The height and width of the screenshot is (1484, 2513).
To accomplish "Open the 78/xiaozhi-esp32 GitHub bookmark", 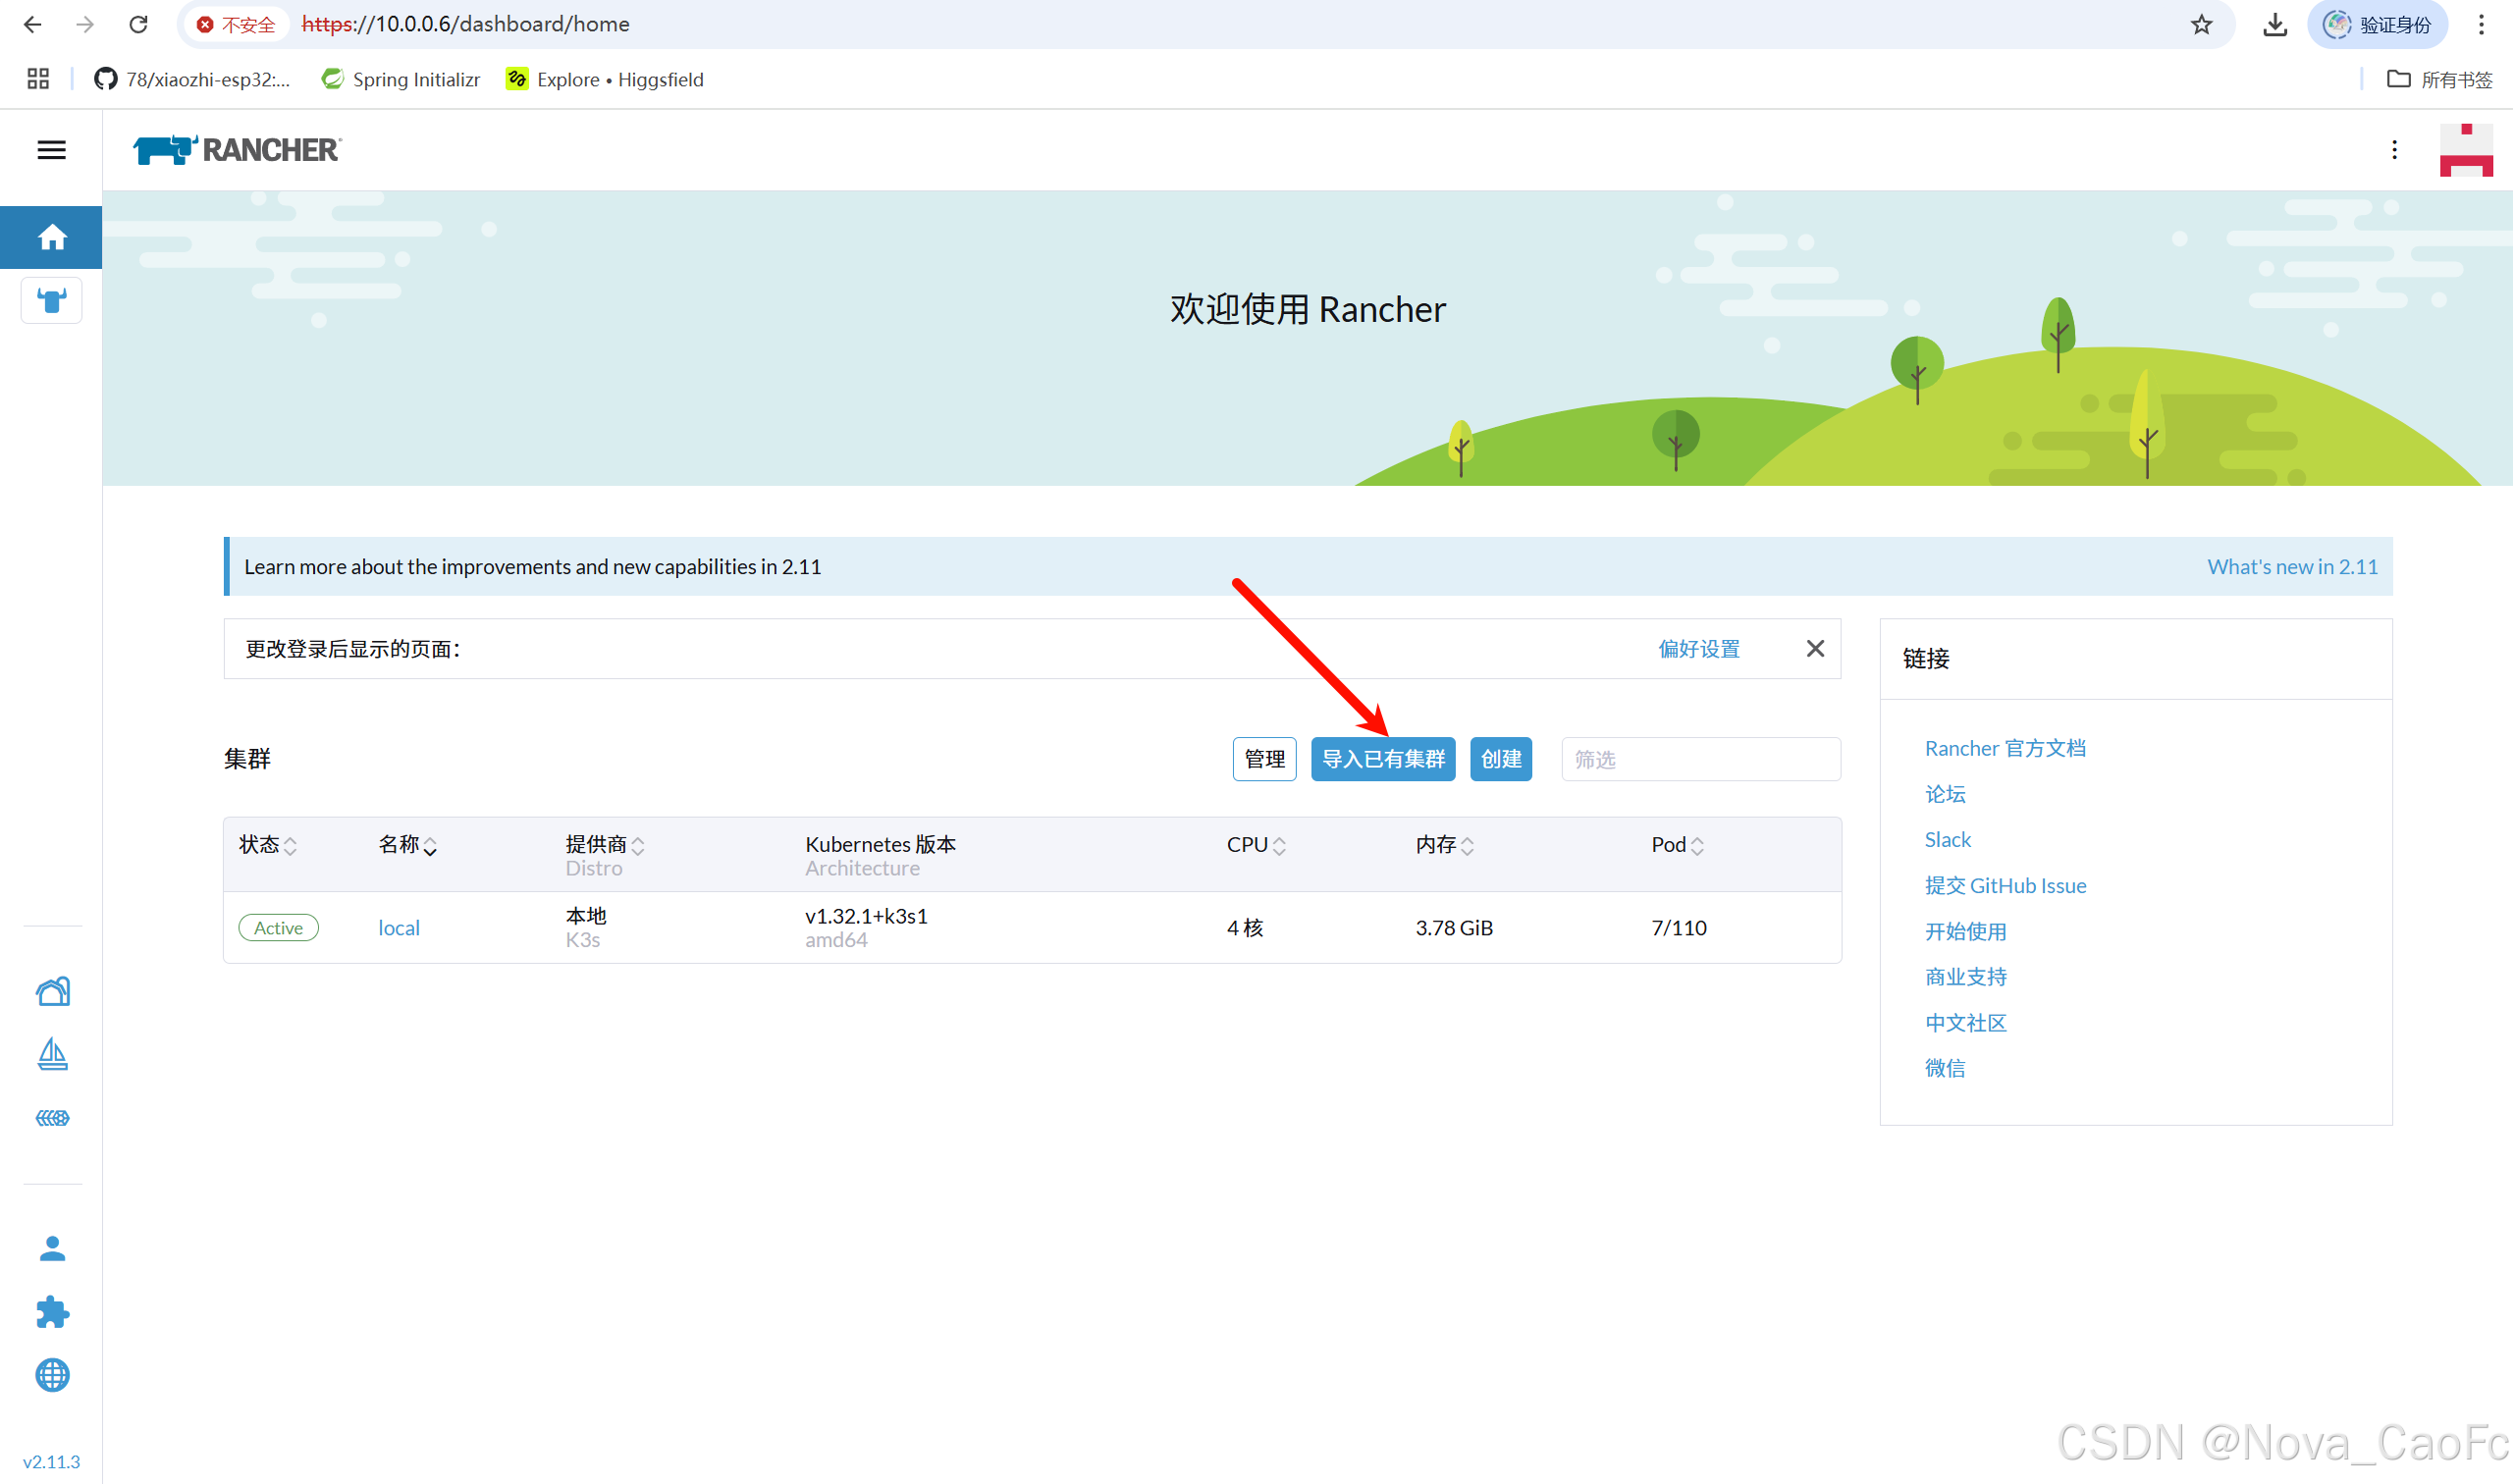I will coord(192,79).
